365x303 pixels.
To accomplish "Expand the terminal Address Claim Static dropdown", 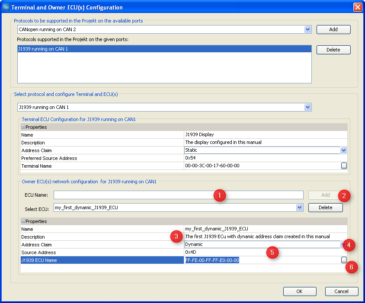I will 343,150.
